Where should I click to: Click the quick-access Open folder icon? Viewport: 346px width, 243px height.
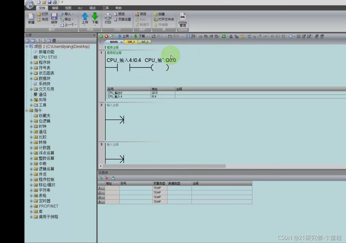coord(44,2)
